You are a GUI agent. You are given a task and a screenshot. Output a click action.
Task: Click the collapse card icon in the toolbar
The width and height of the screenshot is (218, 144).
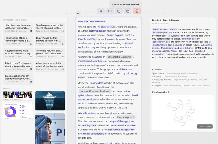(x=101, y=11)
